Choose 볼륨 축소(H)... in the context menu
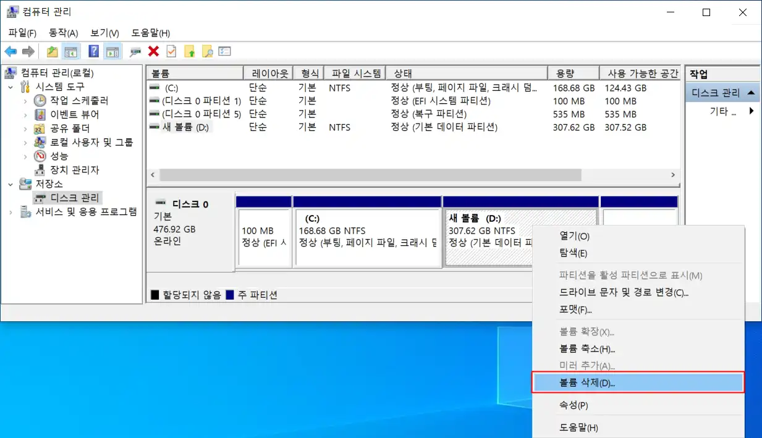This screenshot has height=438, width=762. (x=638, y=349)
